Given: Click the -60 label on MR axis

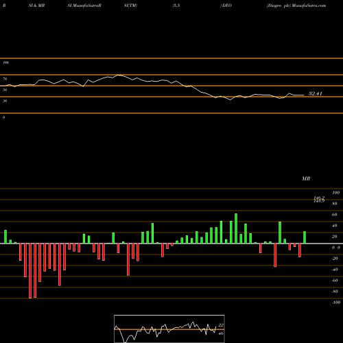Looking at the screenshot, I should [x=335, y=281].
